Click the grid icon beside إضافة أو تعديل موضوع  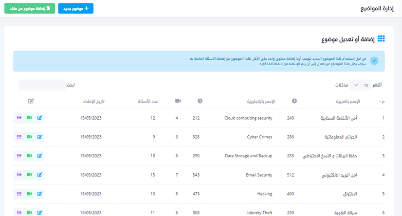click(x=381, y=39)
